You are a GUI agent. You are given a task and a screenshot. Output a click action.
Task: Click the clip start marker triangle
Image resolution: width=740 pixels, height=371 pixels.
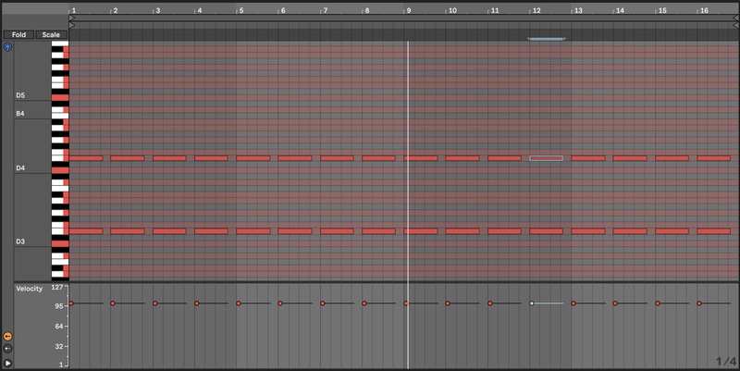click(72, 25)
